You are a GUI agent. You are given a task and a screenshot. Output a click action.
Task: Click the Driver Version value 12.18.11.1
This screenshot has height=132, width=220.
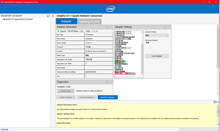pos(89,43)
